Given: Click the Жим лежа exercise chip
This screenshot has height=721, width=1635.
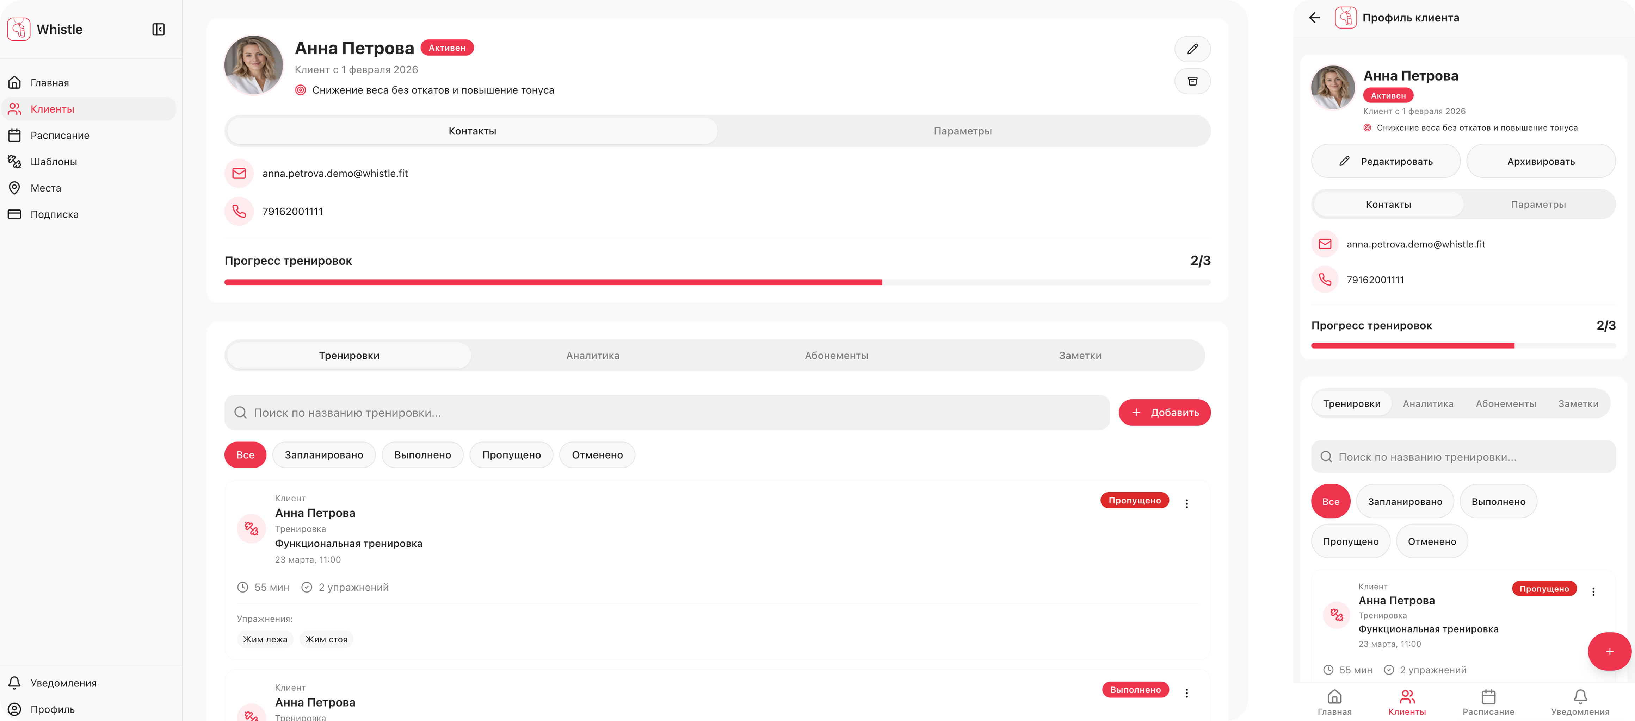Looking at the screenshot, I should coord(265,639).
